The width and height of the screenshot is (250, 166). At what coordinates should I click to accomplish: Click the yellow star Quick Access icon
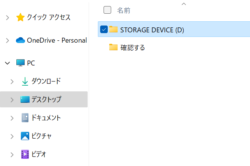point(20,18)
